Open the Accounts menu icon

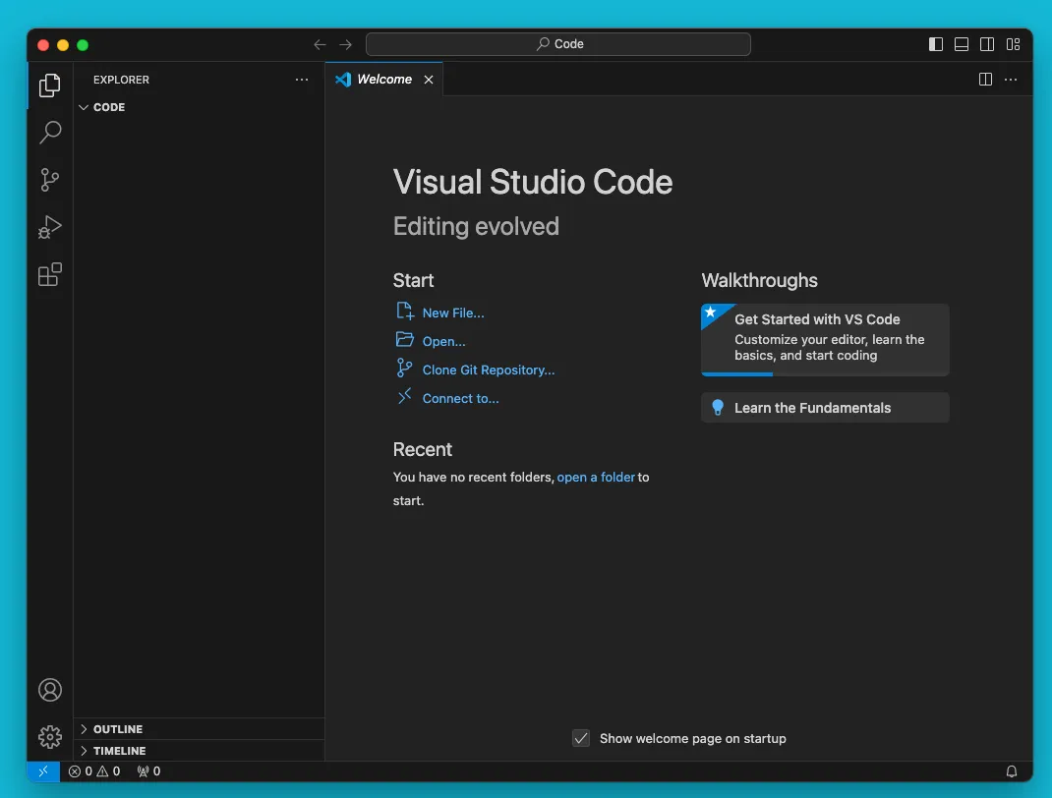click(x=50, y=690)
